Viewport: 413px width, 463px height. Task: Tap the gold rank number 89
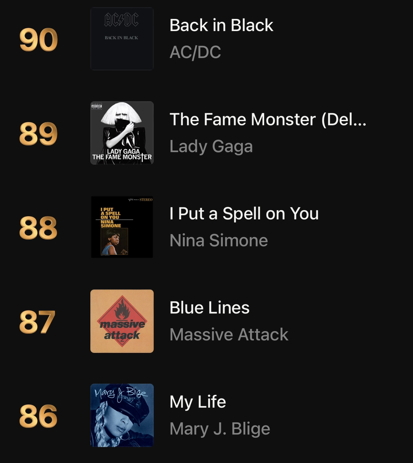point(38,133)
